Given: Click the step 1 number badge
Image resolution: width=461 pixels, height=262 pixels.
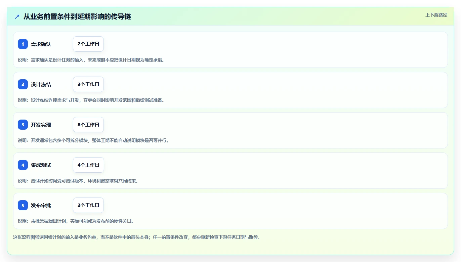Looking at the screenshot, I should tap(23, 44).
